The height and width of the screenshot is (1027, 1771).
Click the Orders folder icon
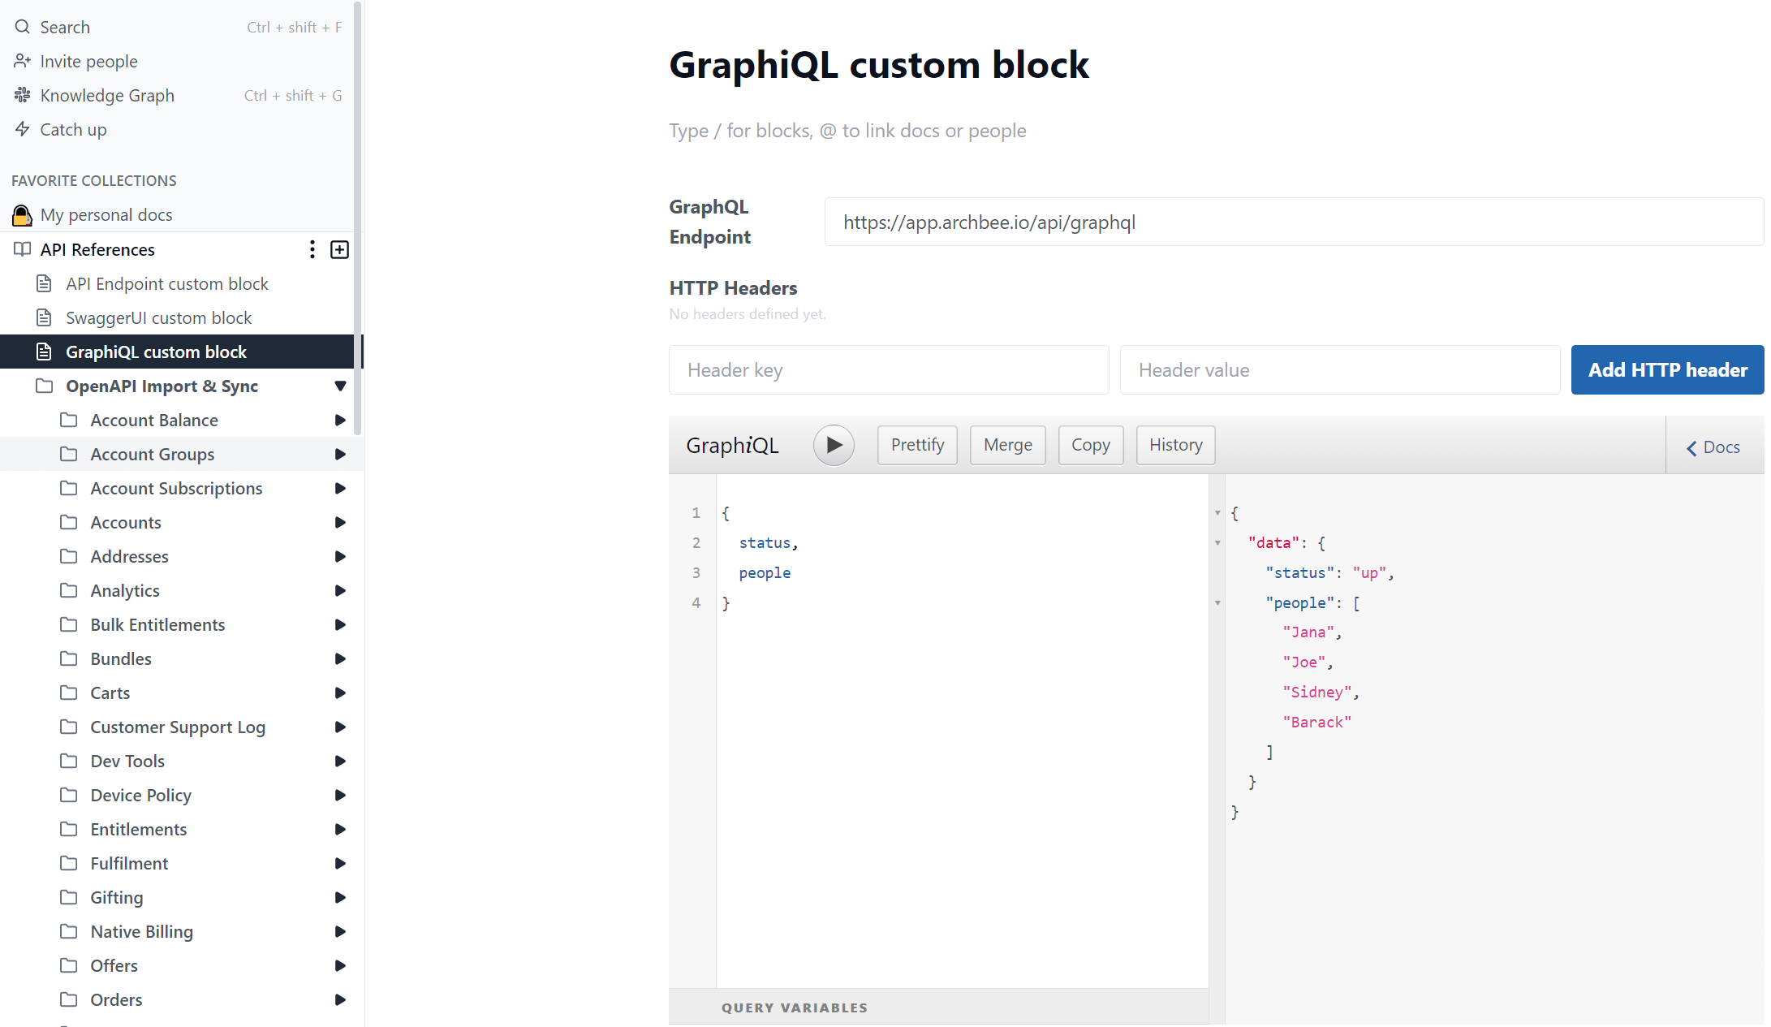click(69, 999)
